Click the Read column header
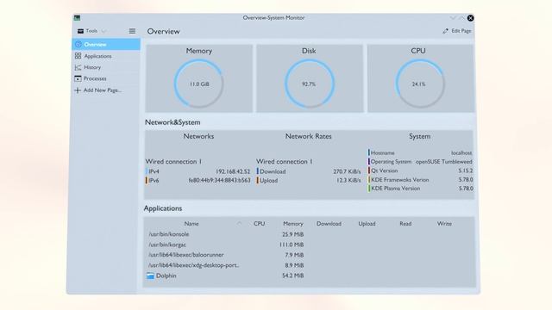Screen dimensions: 552x310 click(405, 224)
